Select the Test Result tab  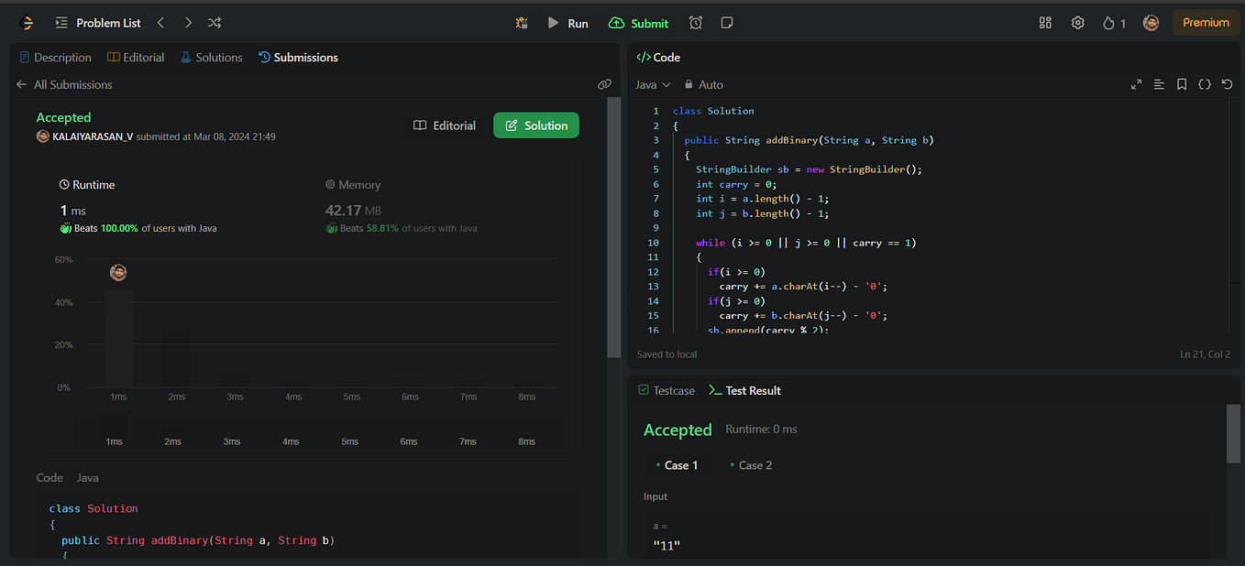744,390
